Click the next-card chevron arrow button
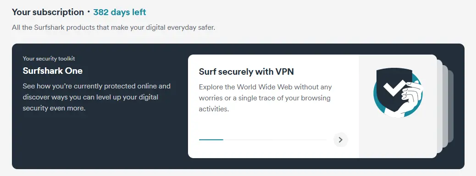 coord(341,140)
